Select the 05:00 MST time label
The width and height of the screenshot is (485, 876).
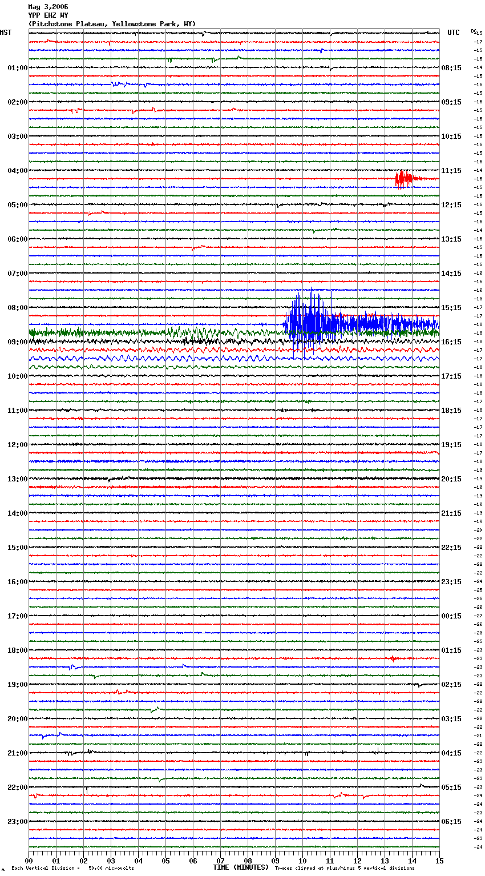(x=18, y=205)
